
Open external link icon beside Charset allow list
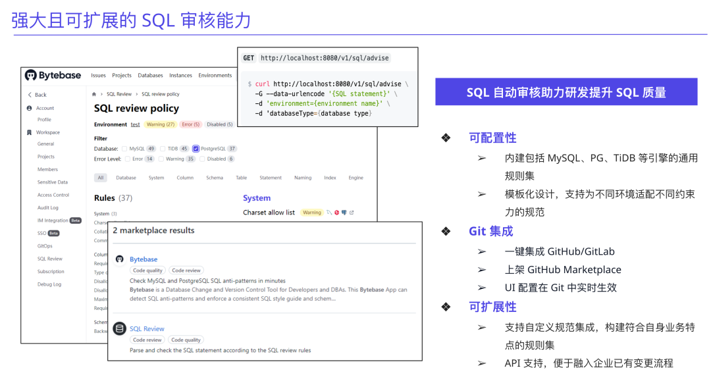pos(352,213)
